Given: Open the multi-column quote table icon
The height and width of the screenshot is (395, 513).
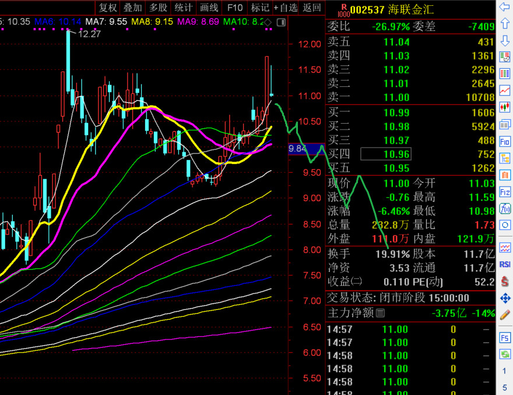Looking at the screenshot, I should [x=504, y=74].
